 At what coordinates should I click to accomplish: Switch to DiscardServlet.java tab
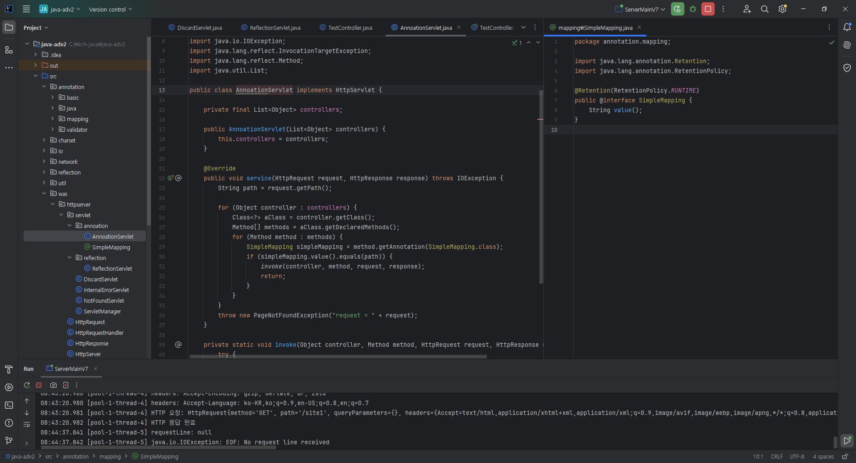[195, 28]
